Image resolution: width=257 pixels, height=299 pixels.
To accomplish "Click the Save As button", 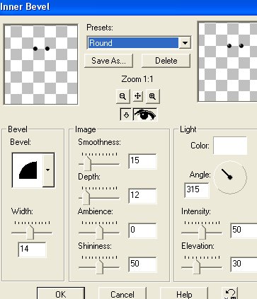I will (x=108, y=61).
